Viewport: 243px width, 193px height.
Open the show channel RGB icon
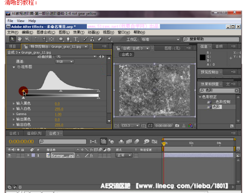pos(190,126)
